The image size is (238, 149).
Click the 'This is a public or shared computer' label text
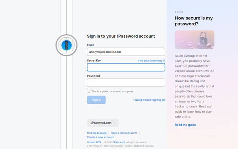(112, 91)
